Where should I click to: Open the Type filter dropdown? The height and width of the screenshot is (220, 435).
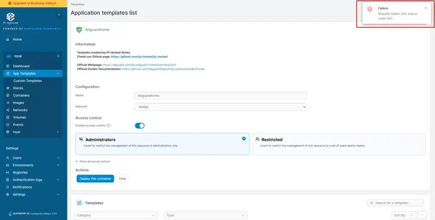[205, 215]
